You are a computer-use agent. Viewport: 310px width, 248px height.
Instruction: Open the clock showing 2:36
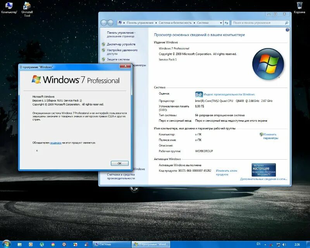(x=297, y=245)
